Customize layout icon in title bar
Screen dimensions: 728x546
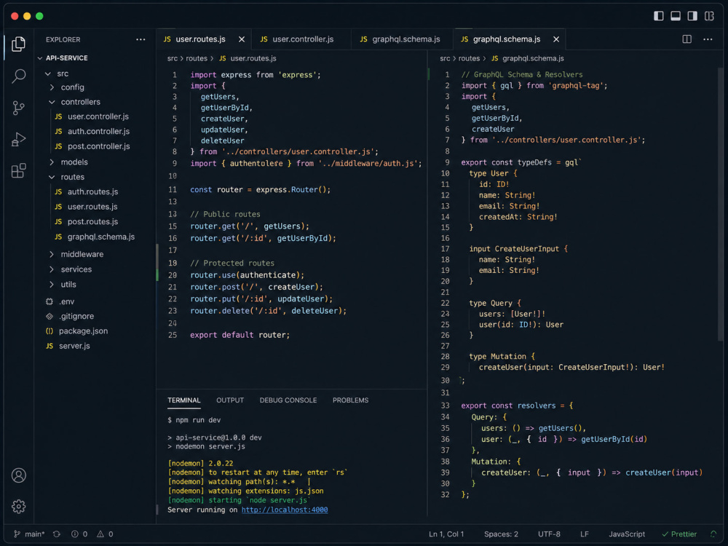pyautogui.click(x=709, y=16)
